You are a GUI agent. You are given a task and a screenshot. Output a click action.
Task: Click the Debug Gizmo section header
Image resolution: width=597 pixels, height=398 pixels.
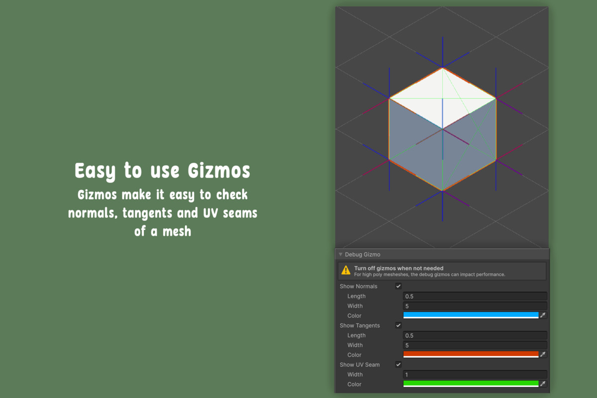[442, 254]
